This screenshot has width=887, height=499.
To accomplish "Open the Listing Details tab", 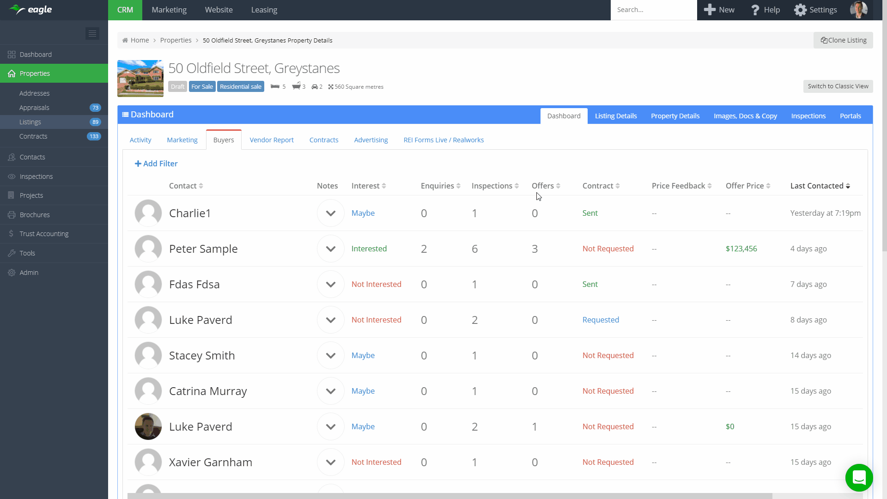I will pyautogui.click(x=615, y=116).
